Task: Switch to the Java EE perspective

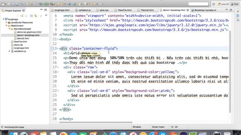Action: 223,4
